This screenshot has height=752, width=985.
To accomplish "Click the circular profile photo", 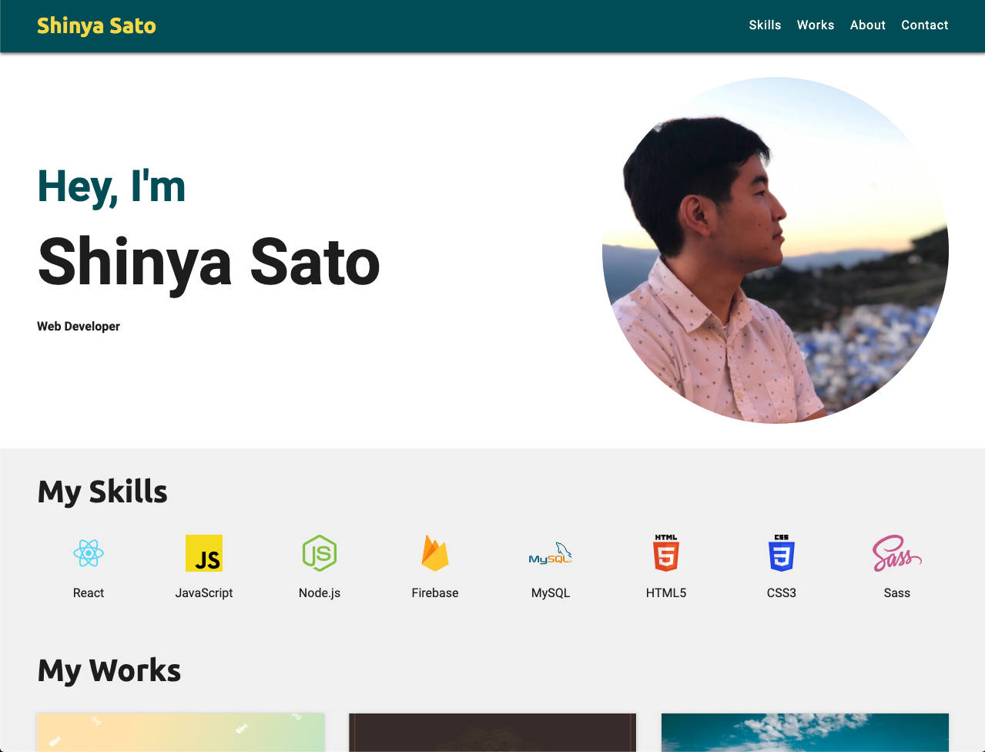I will [776, 250].
